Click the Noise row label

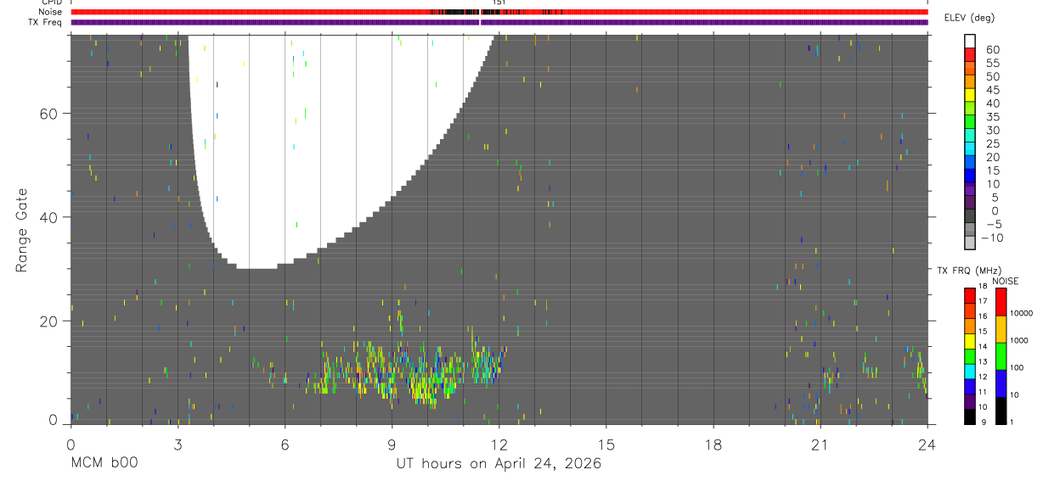pyautogui.click(x=50, y=13)
